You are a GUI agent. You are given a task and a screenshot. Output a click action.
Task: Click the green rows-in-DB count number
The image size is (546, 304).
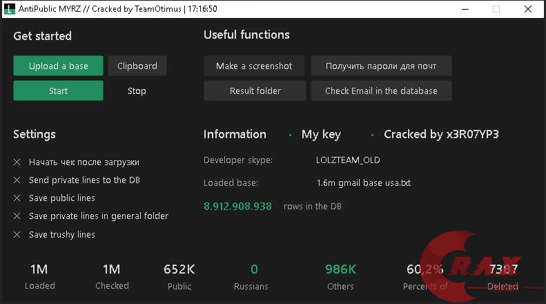pyautogui.click(x=237, y=206)
